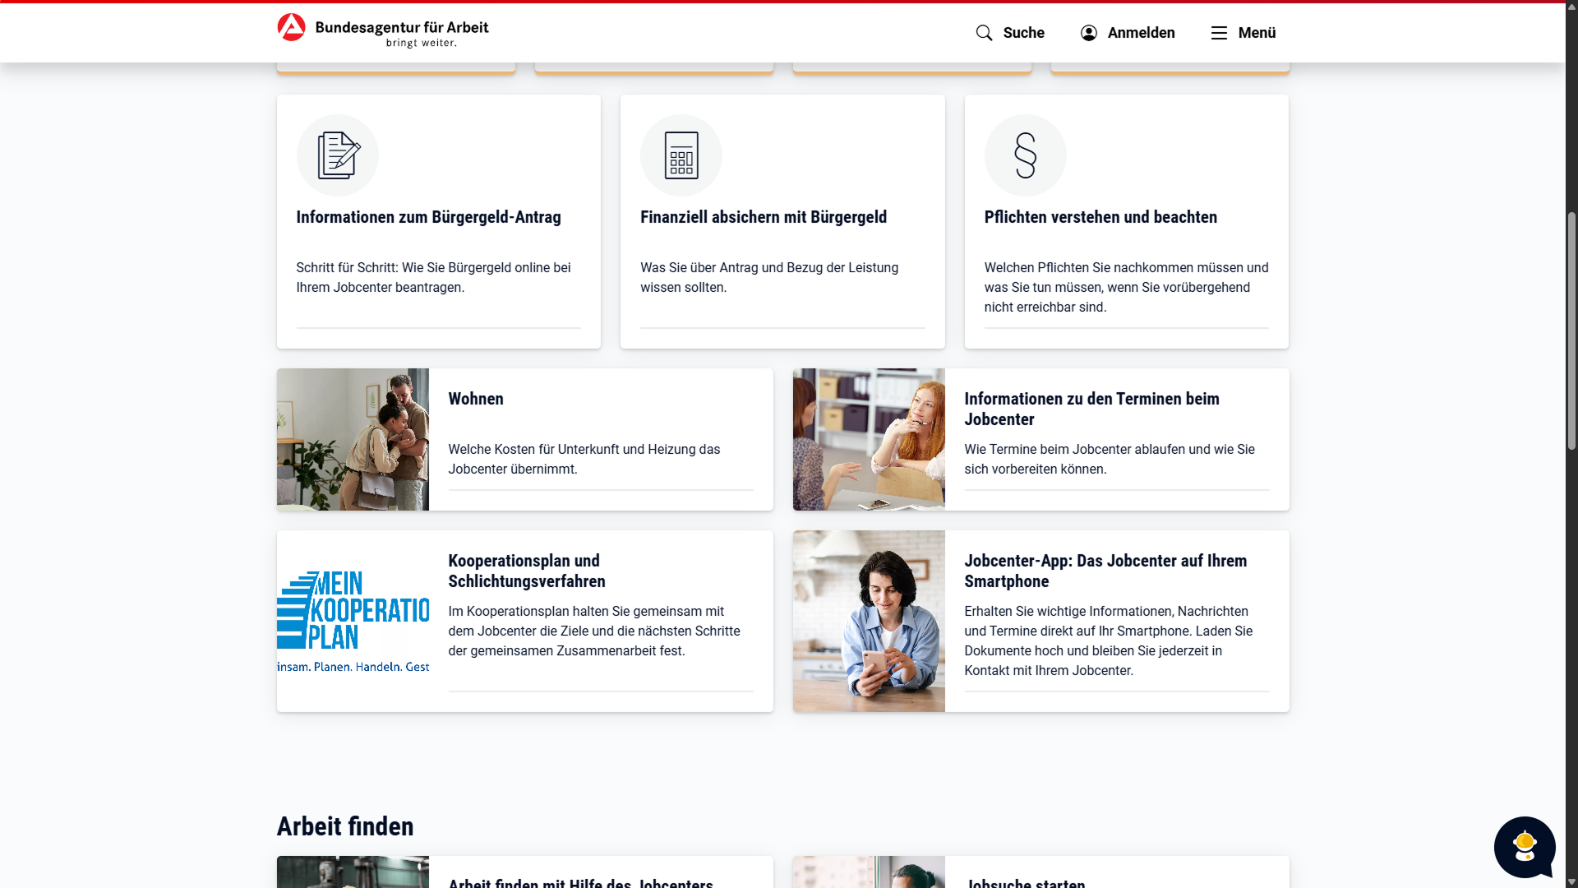
Task: Click the Mein Kooperationsplan logo image
Action: pos(353,621)
